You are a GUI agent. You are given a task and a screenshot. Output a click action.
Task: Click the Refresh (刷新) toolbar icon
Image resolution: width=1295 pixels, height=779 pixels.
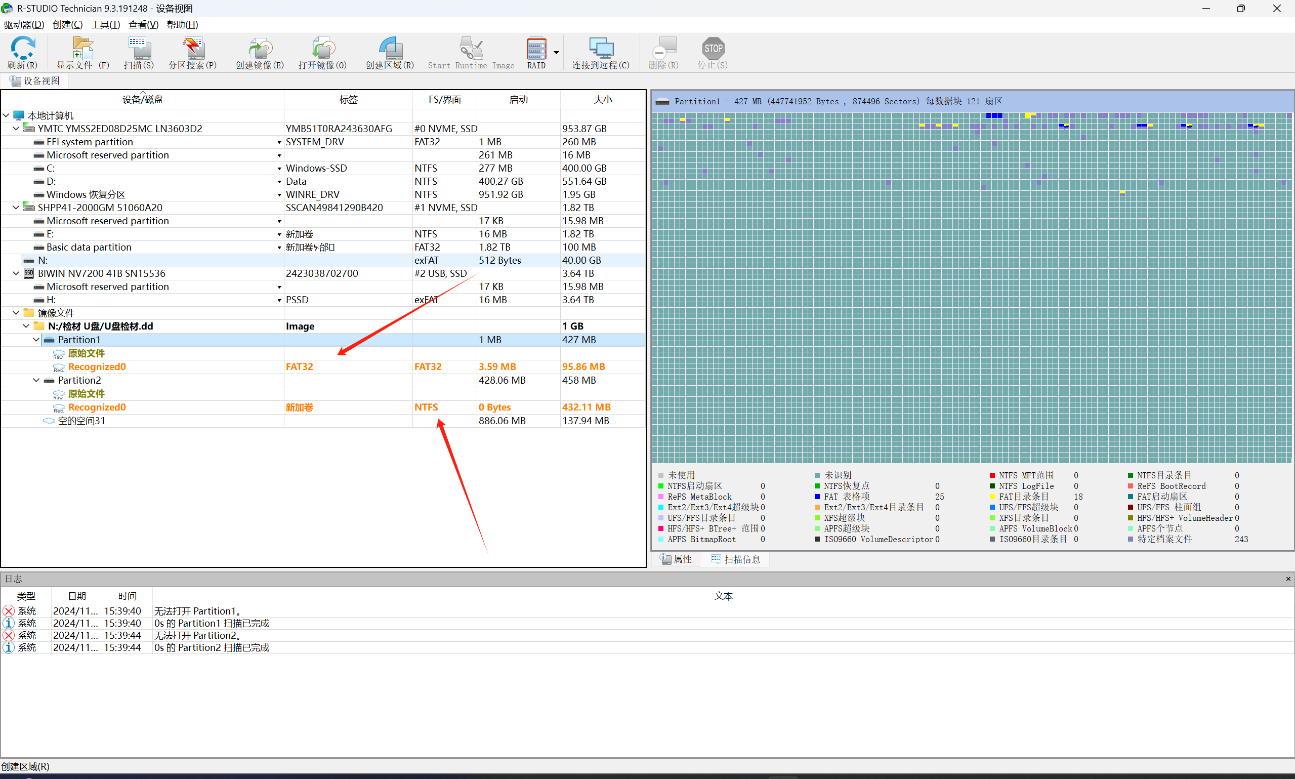[x=23, y=49]
